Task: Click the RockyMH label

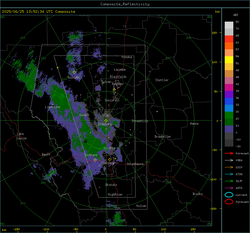Action: click(73, 78)
